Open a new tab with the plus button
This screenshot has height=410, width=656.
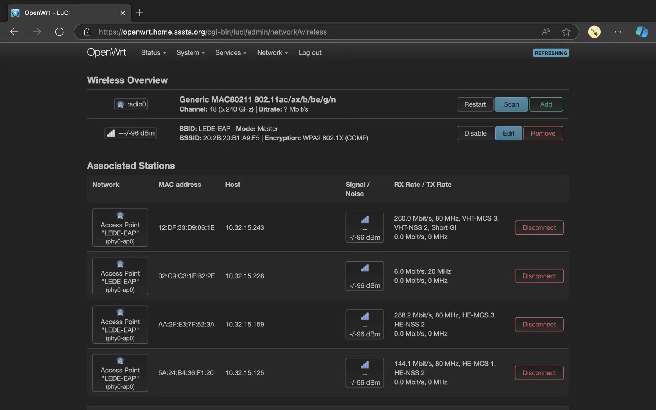point(140,13)
